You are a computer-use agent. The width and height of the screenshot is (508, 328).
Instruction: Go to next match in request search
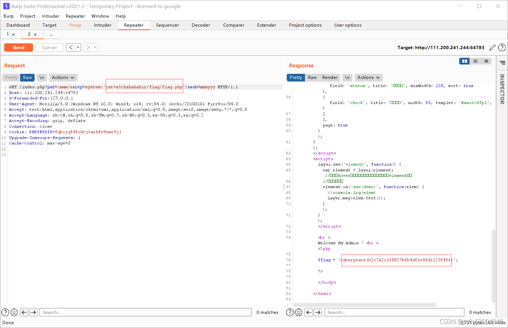[33, 312]
